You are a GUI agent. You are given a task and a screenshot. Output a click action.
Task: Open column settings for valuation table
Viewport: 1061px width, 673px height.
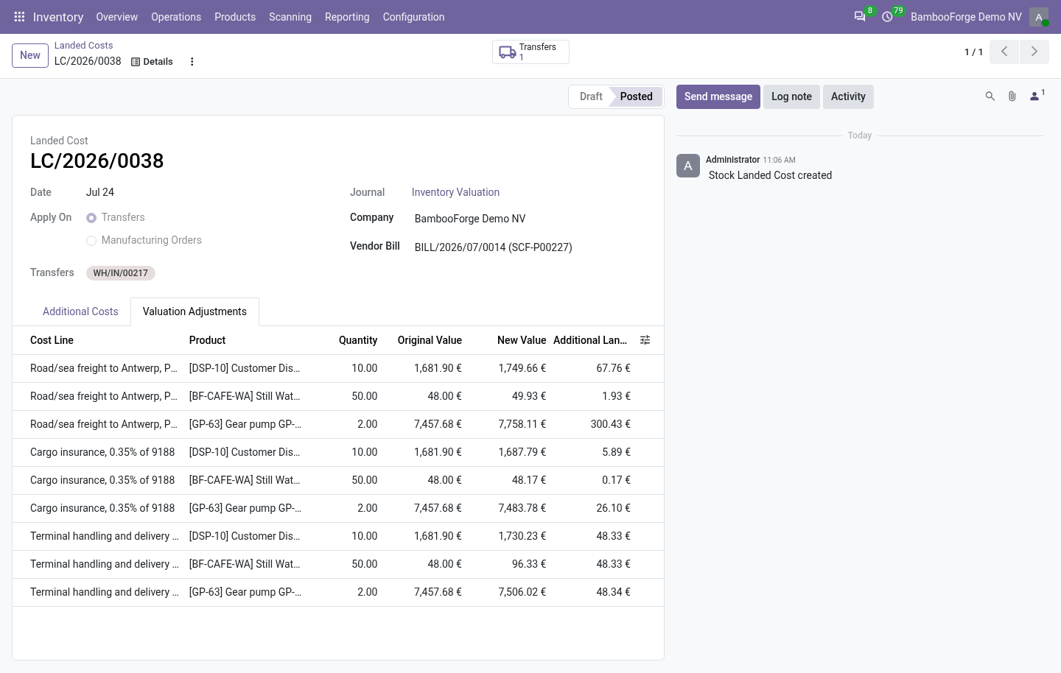[645, 340]
